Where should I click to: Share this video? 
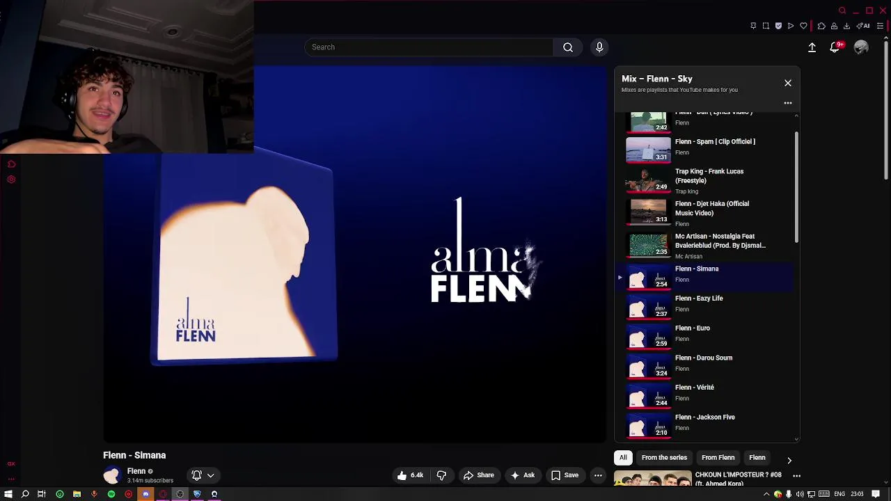[x=479, y=475]
